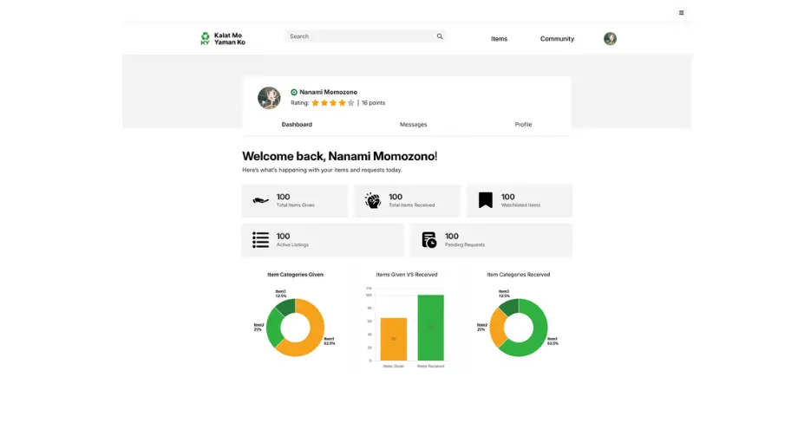Click the Active Listings list icon
811x429 pixels.
tap(260, 240)
